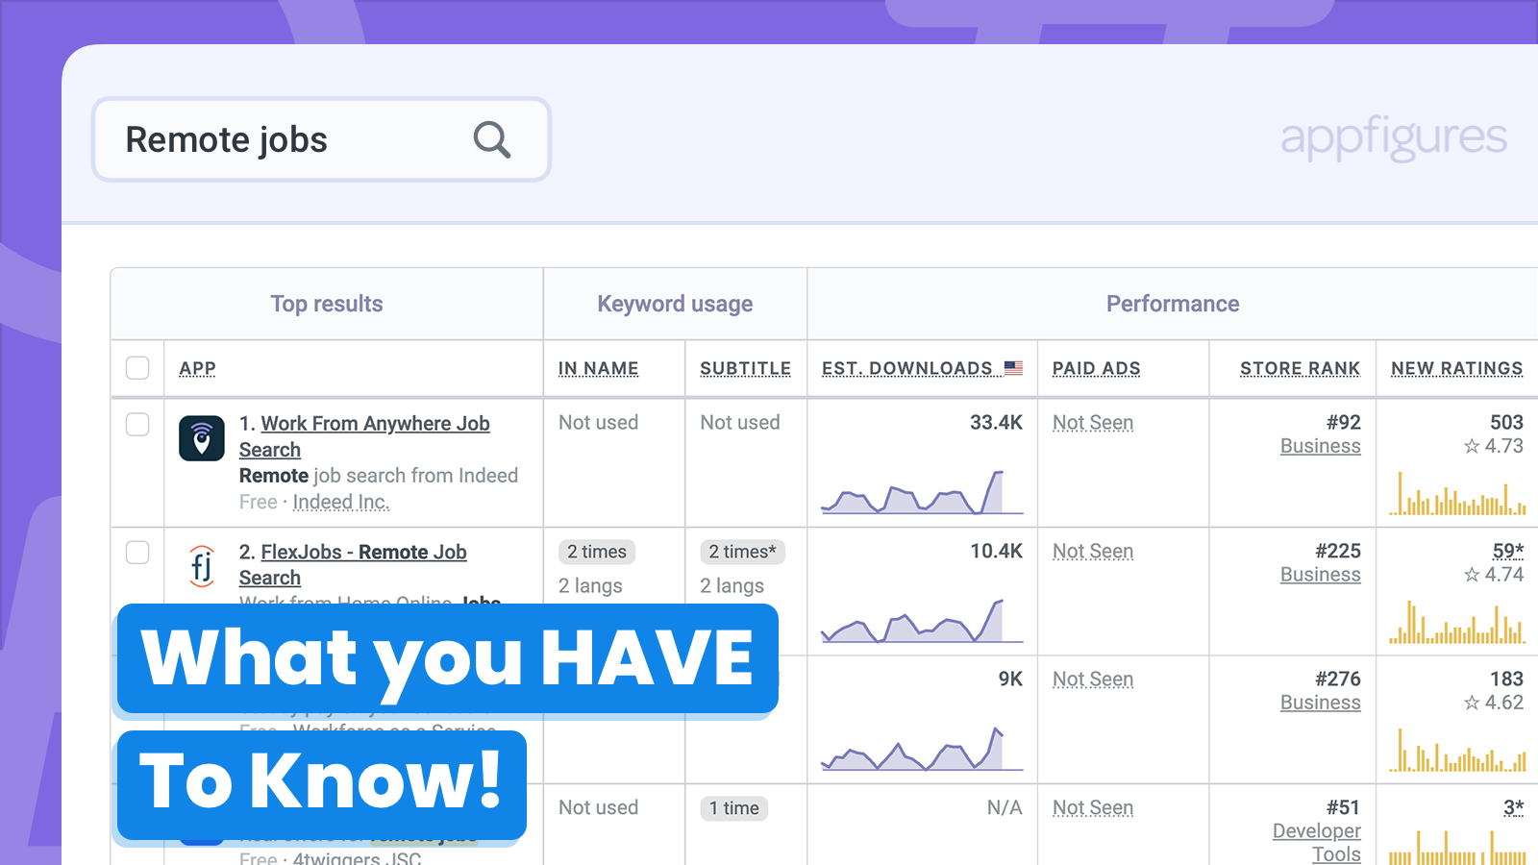Check the Work From Anywhere Job Search row
The image size is (1538, 865).
[137, 424]
